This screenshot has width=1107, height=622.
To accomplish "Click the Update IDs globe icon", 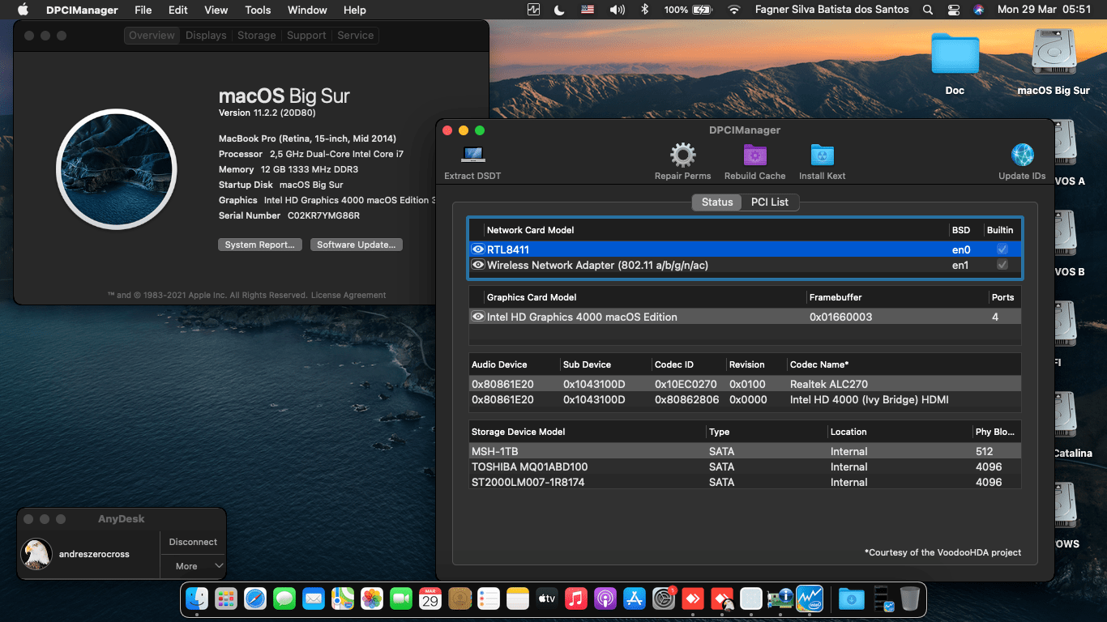I will pos(1022,154).
